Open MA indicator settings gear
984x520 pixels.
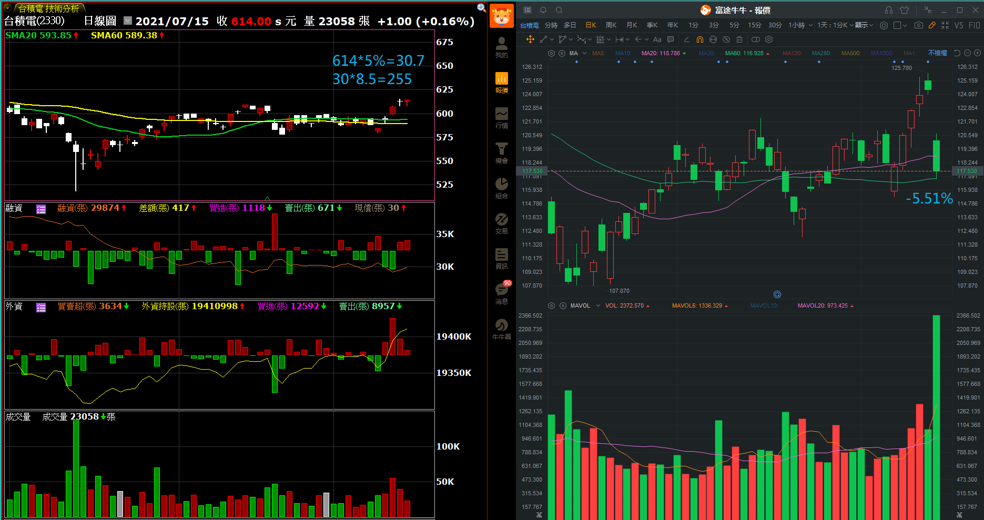click(x=551, y=53)
